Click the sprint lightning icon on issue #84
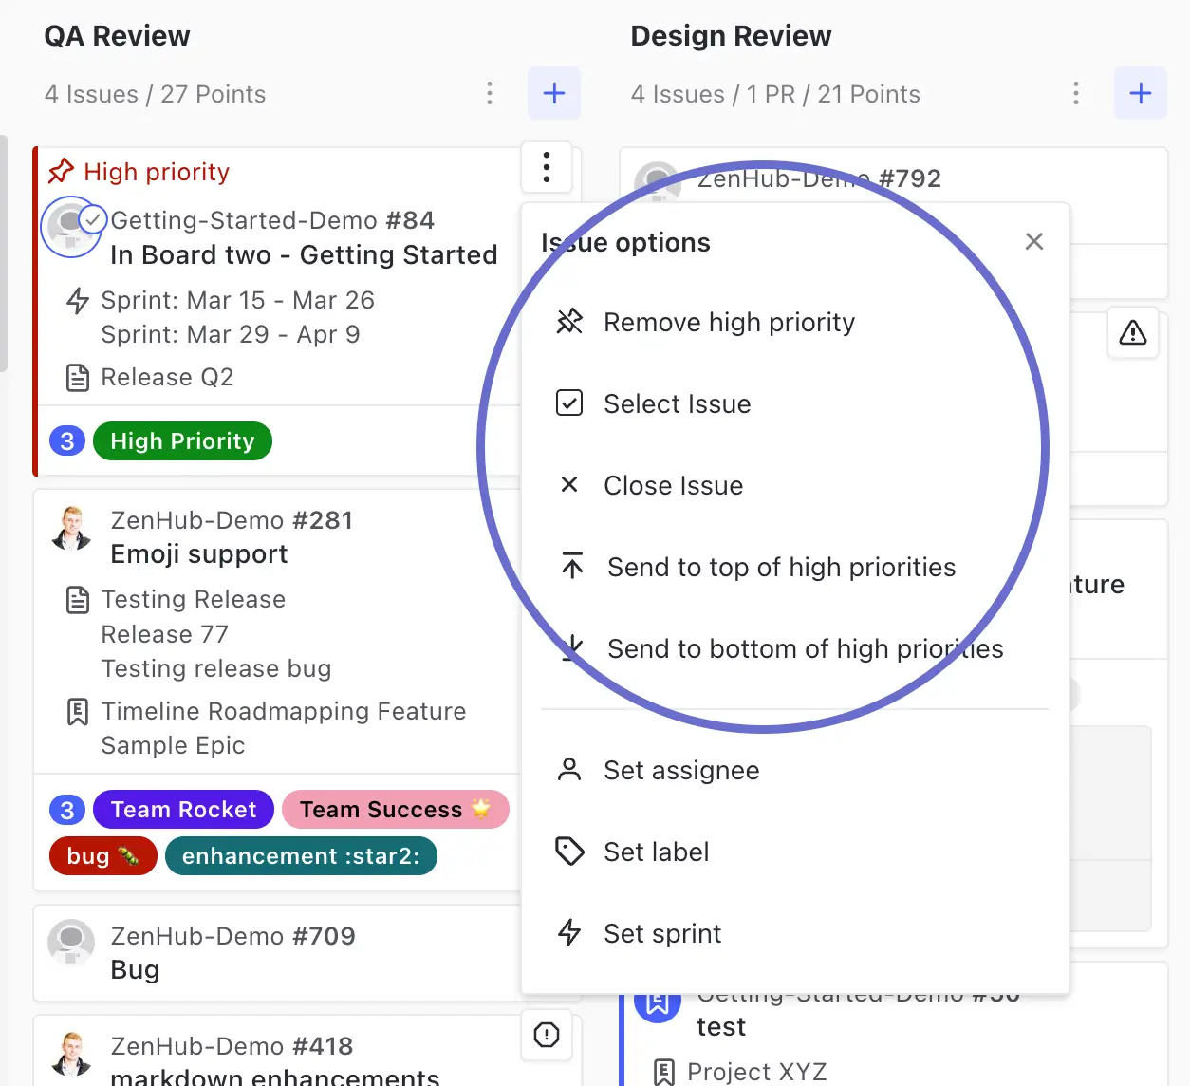Screen dimensions: 1190x1086 [78, 301]
